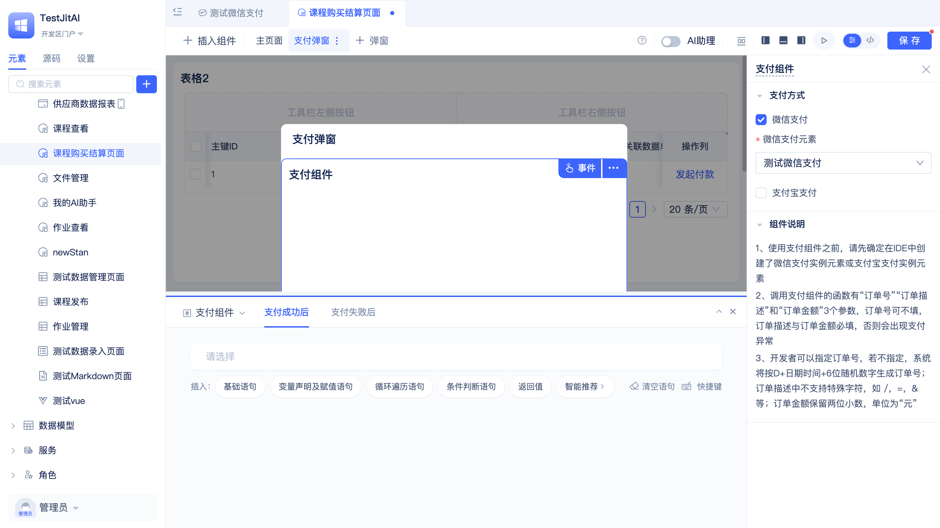Viewport: 940px width, 528px height.
Task: Insert a 循环遍历语句 statement
Action: pos(399,386)
